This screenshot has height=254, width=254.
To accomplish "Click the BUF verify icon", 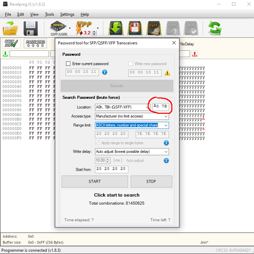I will (x=191, y=28).
